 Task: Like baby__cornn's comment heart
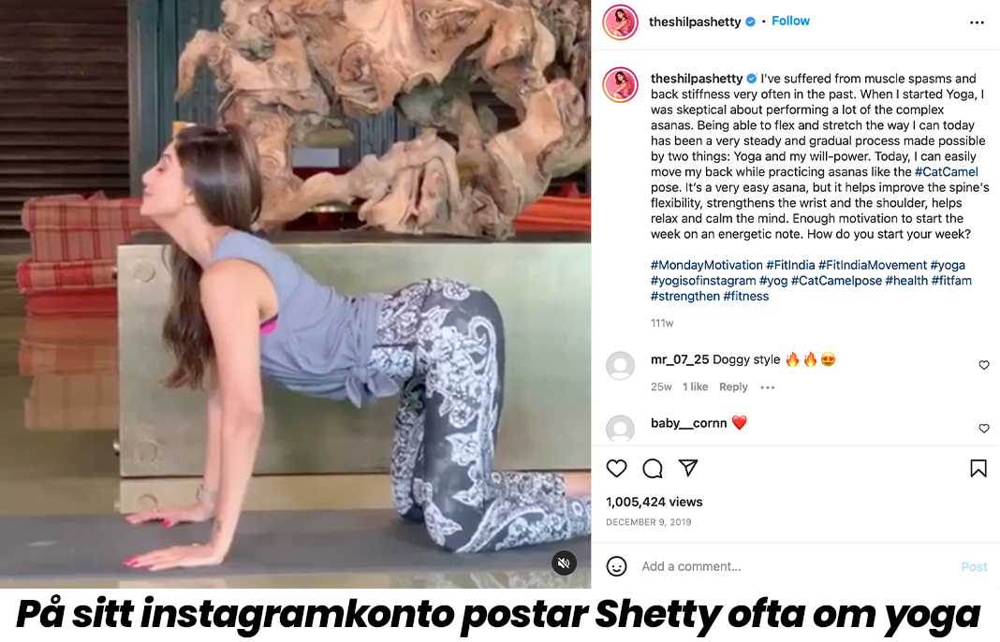[x=984, y=428]
